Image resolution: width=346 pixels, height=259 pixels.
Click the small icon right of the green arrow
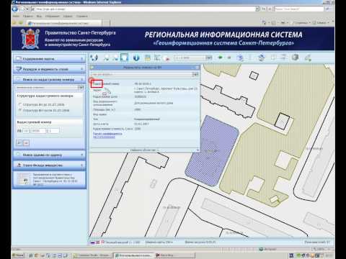click(x=229, y=58)
